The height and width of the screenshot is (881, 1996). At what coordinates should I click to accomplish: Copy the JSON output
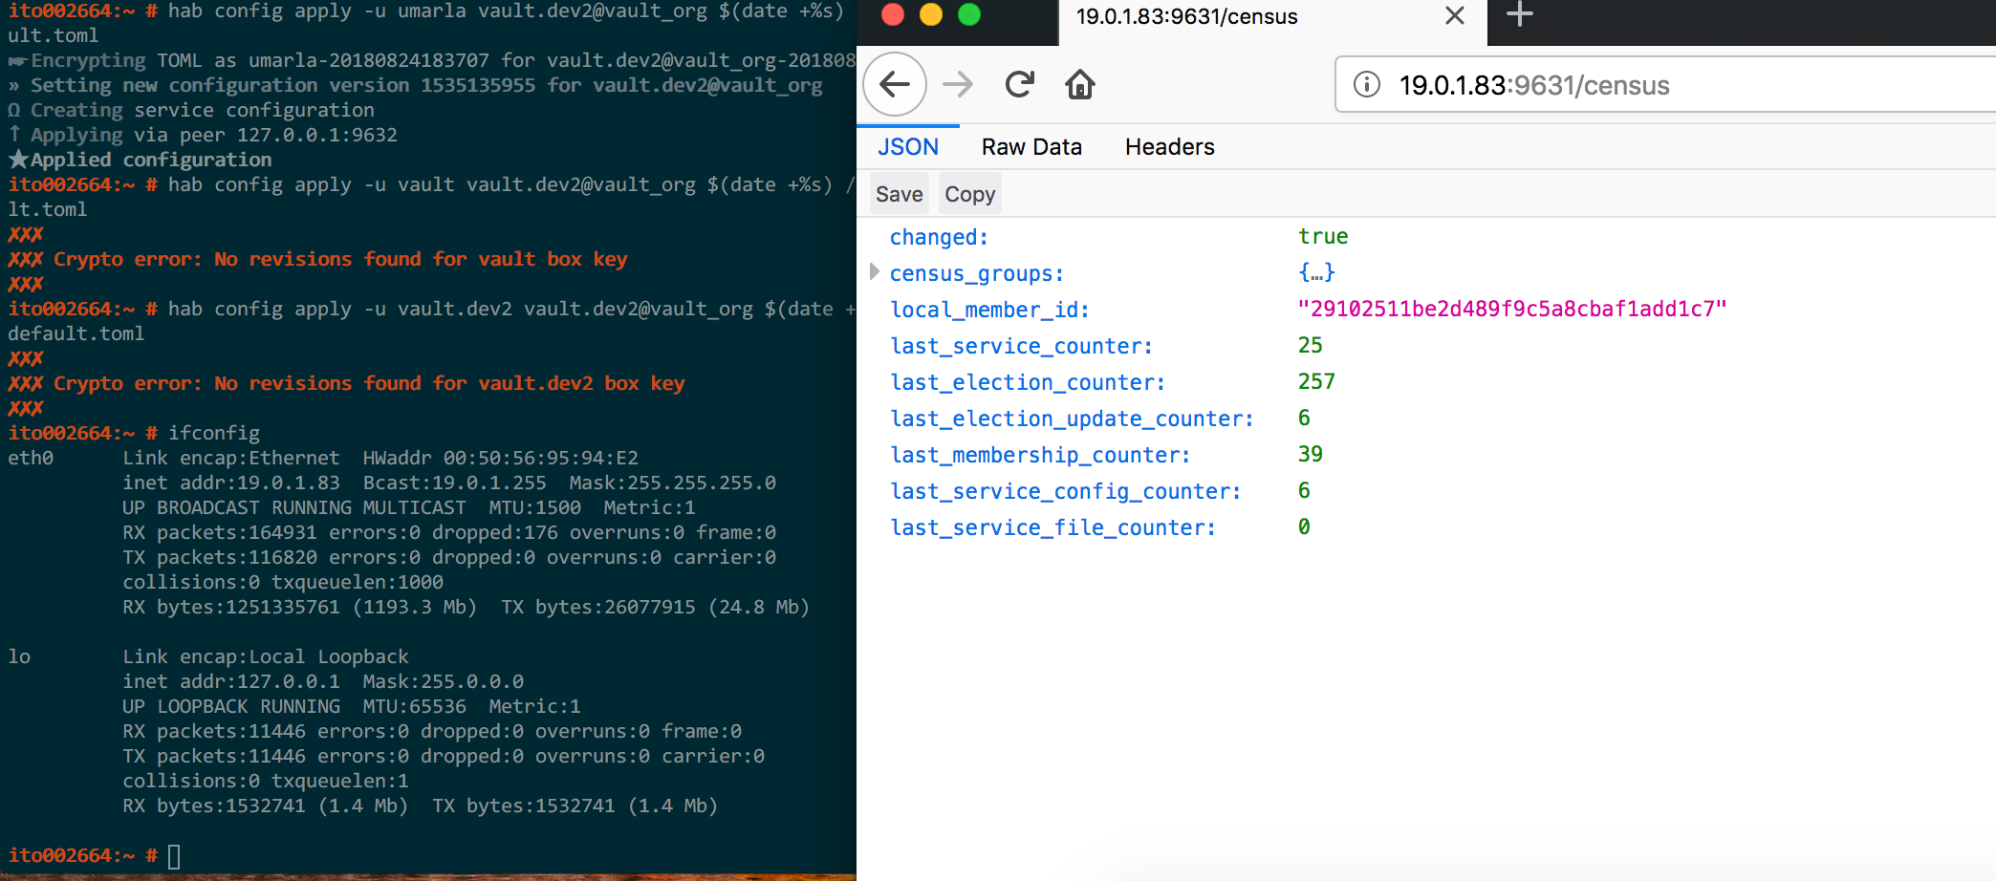tap(970, 194)
